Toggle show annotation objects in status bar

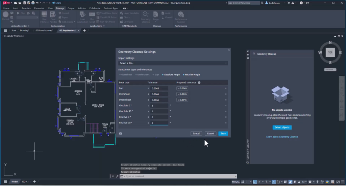click(290, 182)
